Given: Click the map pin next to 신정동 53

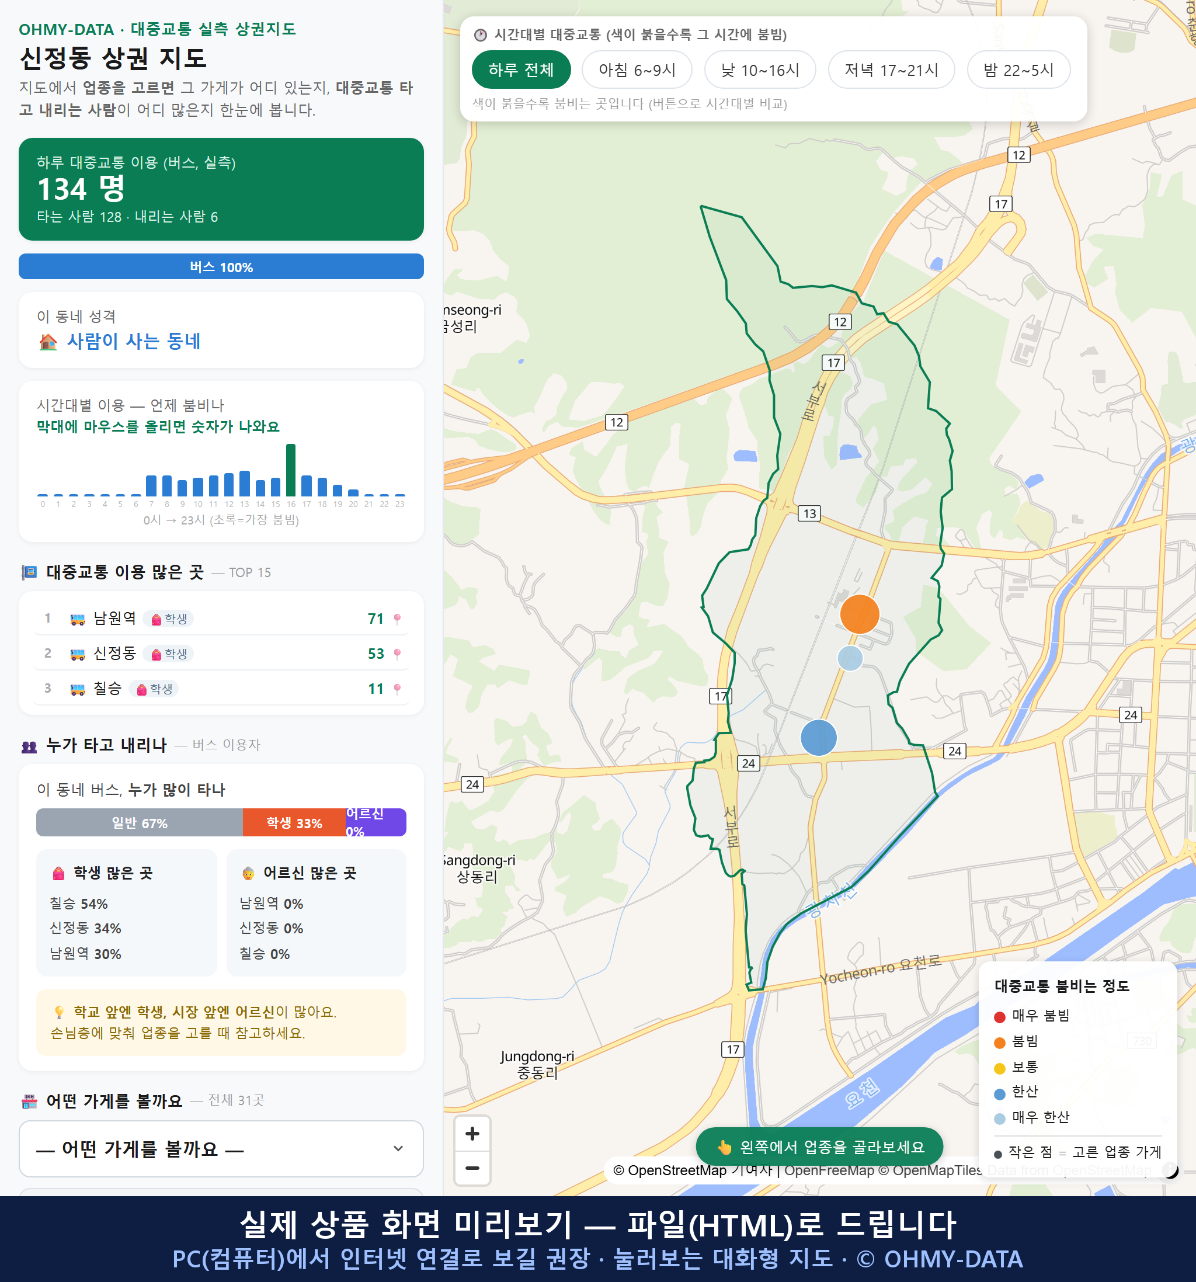Looking at the screenshot, I should pyautogui.click(x=397, y=654).
